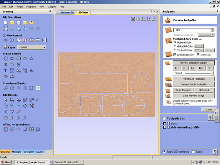Open existing file folder icon
The width and height of the screenshot is (220, 165).
tap(12, 22)
